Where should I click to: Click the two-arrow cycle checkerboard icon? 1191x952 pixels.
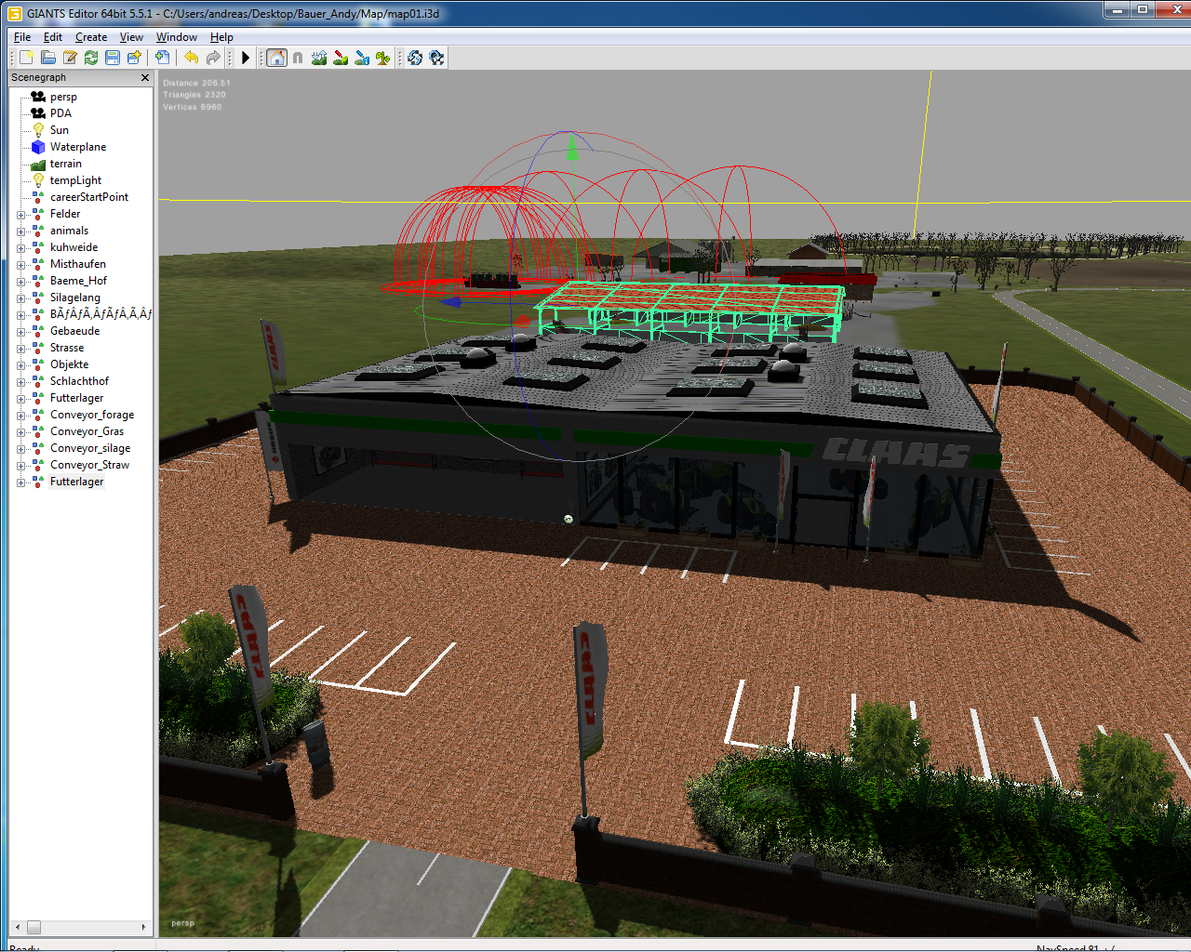coord(415,58)
